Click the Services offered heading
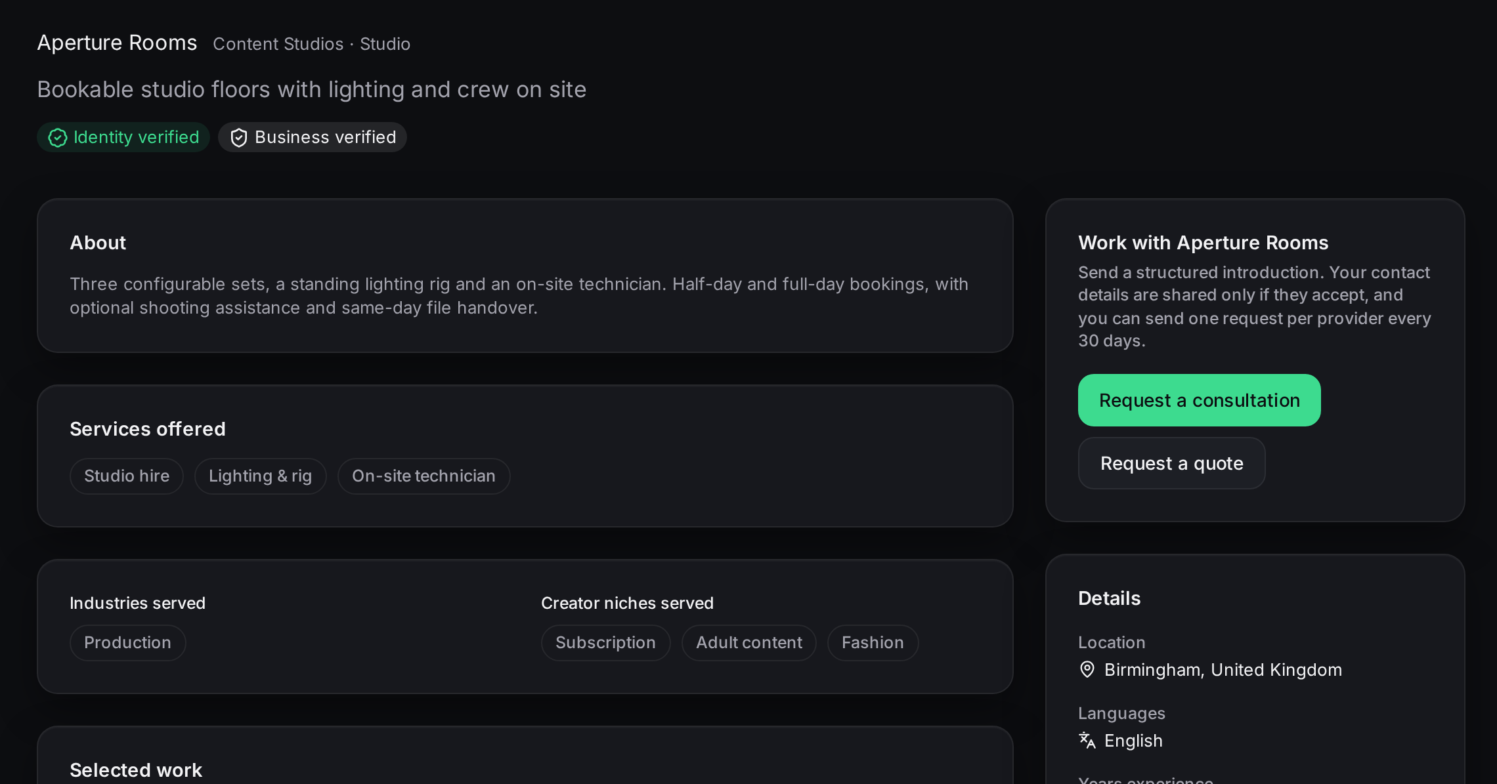The height and width of the screenshot is (784, 1497). 148,429
